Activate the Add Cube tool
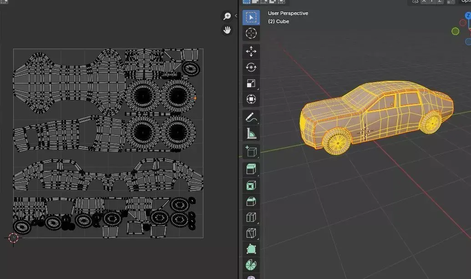The image size is (471, 279). tap(251, 151)
